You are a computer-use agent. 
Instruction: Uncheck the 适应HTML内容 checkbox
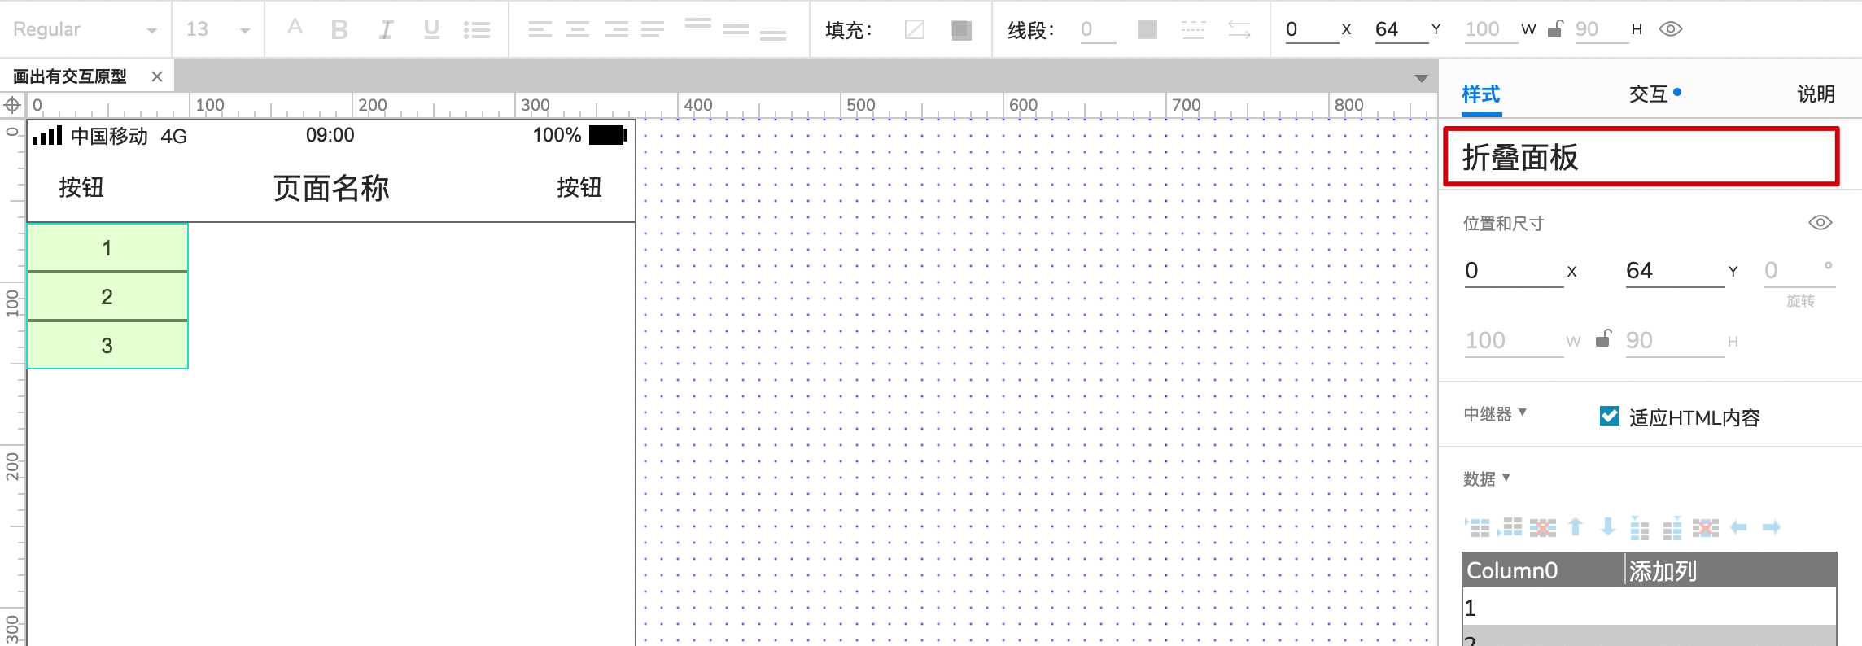tap(1609, 416)
